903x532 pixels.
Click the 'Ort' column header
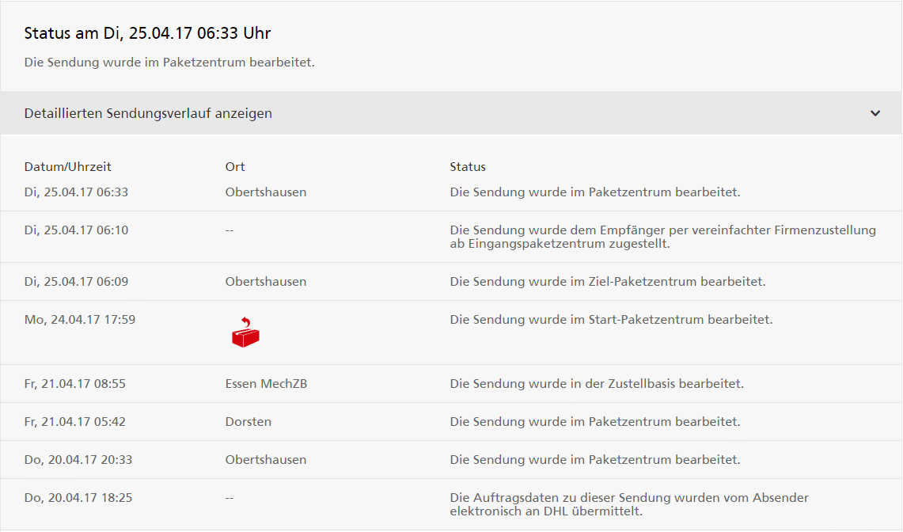235,166
